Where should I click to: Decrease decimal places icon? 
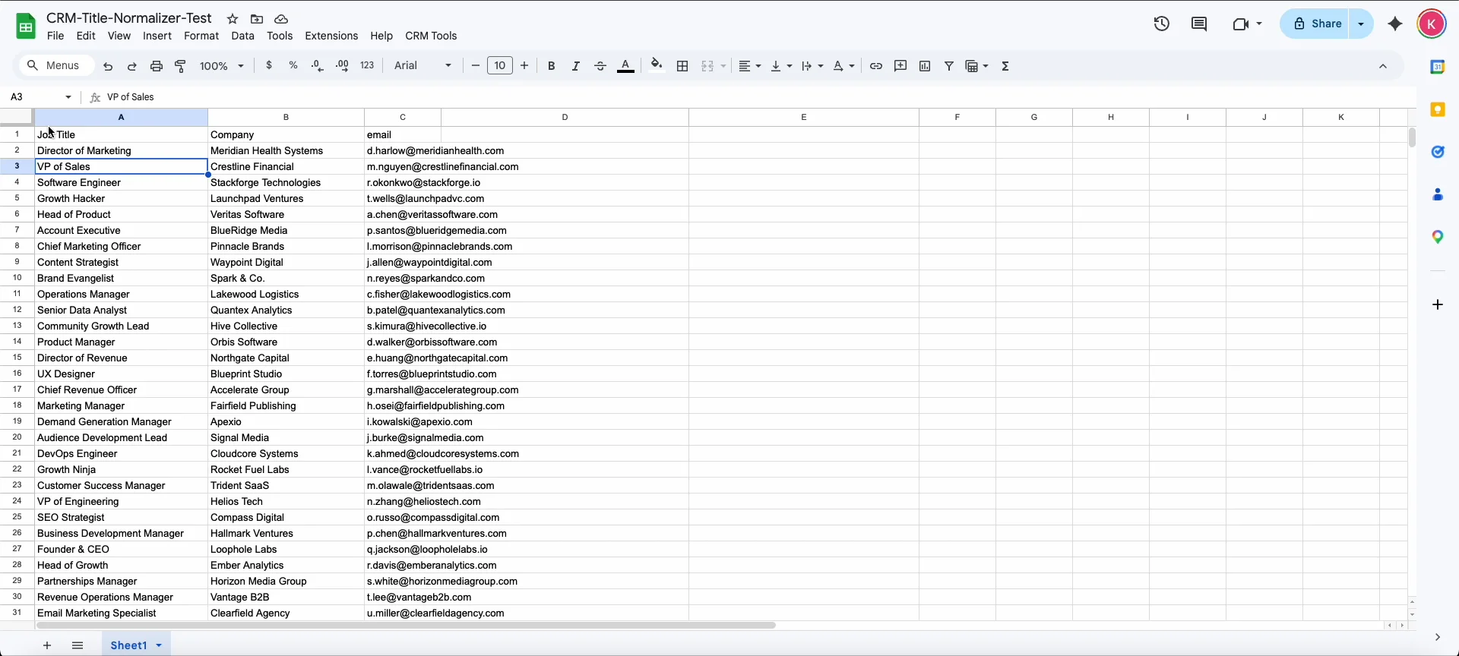(318, 66)
